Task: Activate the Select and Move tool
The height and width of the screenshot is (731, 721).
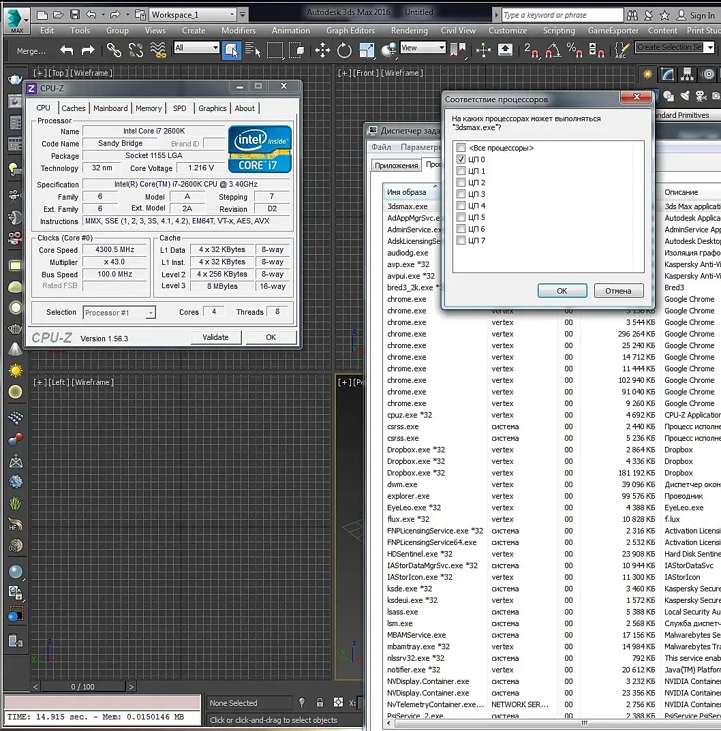Action: pyautogui.click(x=322, y=50)
